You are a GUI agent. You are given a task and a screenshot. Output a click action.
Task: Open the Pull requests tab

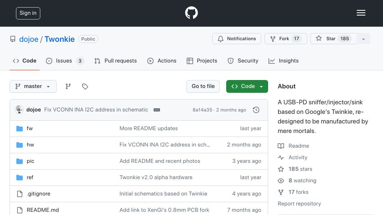coord(116,61)
